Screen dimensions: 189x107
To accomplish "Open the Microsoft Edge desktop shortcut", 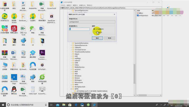I will tap(14, 79).
